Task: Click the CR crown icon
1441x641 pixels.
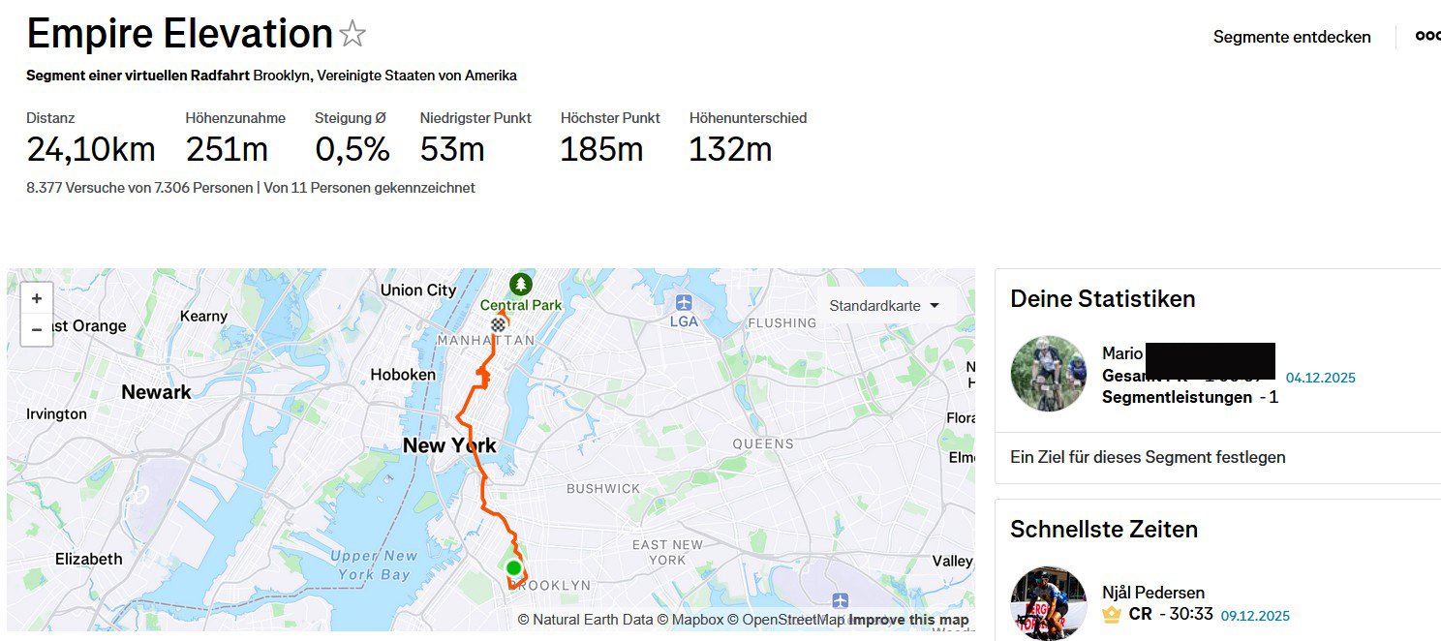Action: click(x=1112, y=615)
